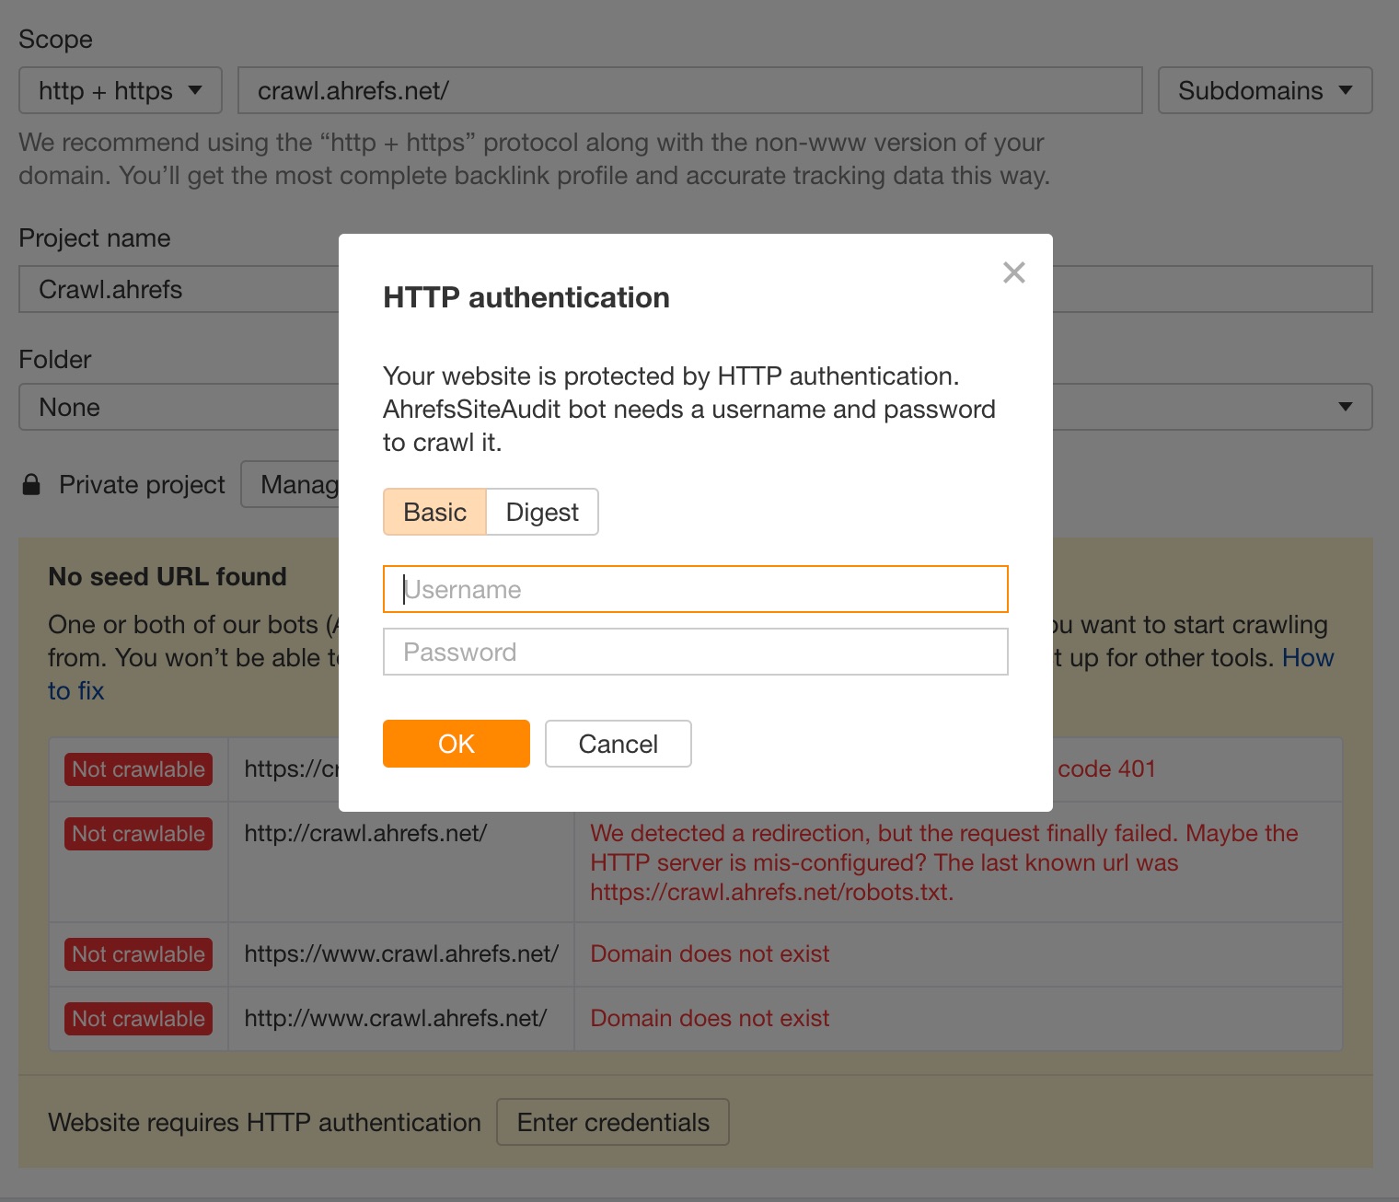The width and height of the screenshot is (1399, 1202).
Task: Click the Not crawlable badge for https://www.crawl.ahrefs.net/
Action: tap(138, 954)
